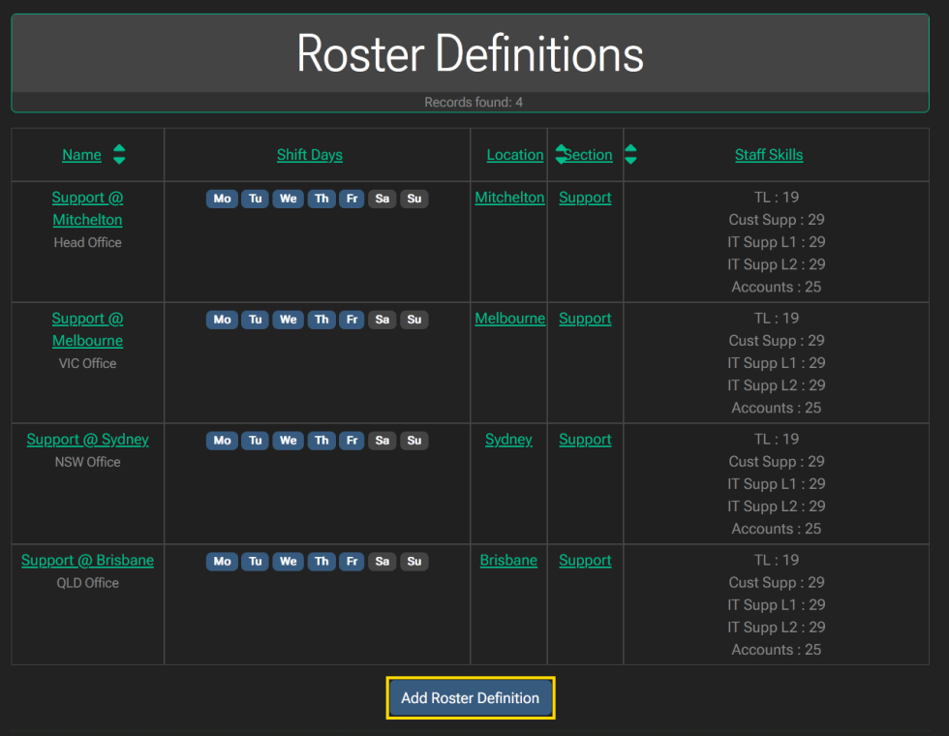
Task: Toggle Sunday for the Sydney roster
Action: click(x=414, y=441)
